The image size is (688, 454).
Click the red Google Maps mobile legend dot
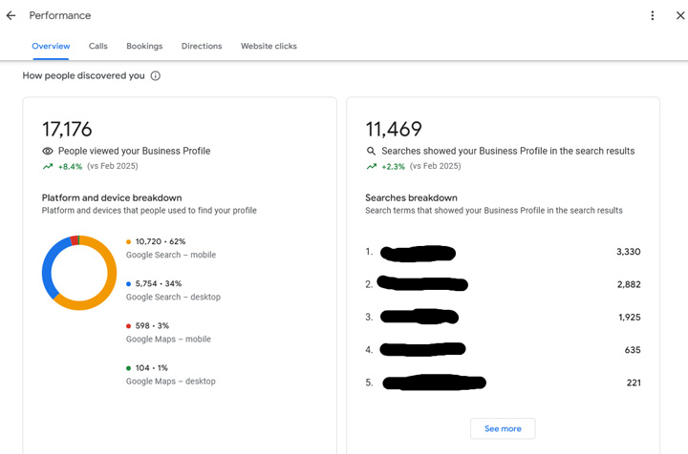point(129,326)
